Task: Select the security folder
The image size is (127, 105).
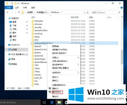Action: pyautogui.click(x=38, y=27)
